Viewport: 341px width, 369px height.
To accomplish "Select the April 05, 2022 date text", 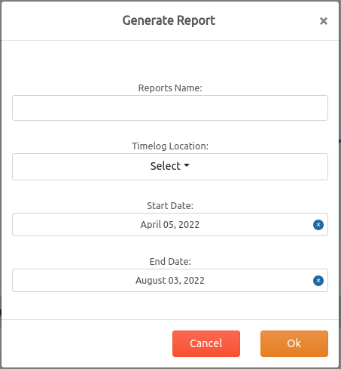I will [x=170, y=225].
